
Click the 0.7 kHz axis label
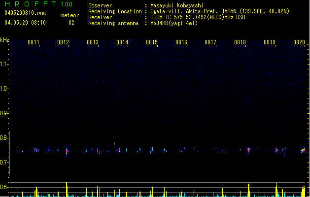[x=4, y=163]
